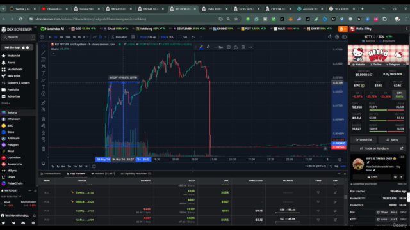Select the 1m timeframe
Screen dimensions: 410x230
tap(56, 37)
